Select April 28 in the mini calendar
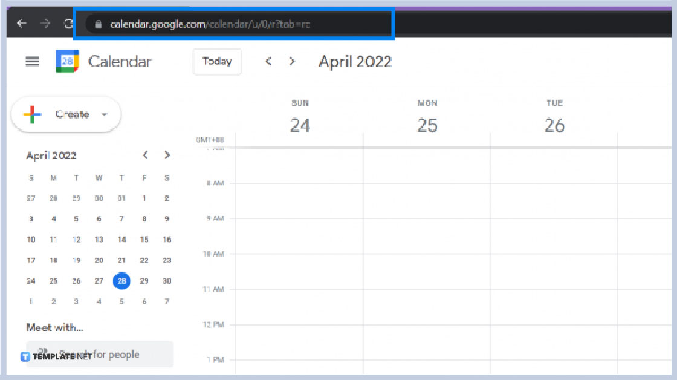The width and height of the screenshot is (677, 380). click(x=121, y=281)
